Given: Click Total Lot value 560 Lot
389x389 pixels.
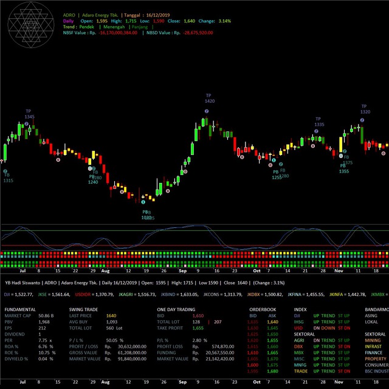Looking at the screenshot, I should coord(114,328).
